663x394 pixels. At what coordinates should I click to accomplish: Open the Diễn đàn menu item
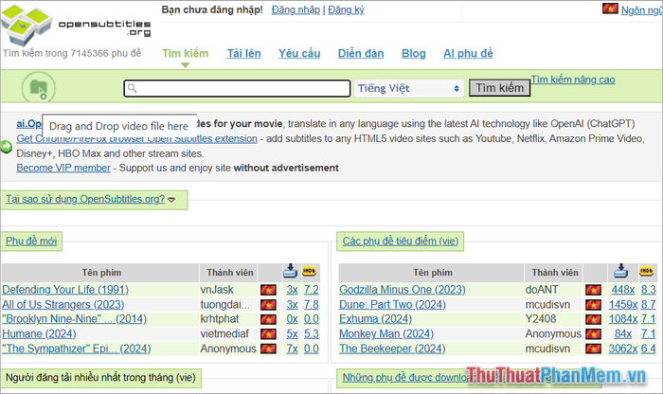click(358, 54)
